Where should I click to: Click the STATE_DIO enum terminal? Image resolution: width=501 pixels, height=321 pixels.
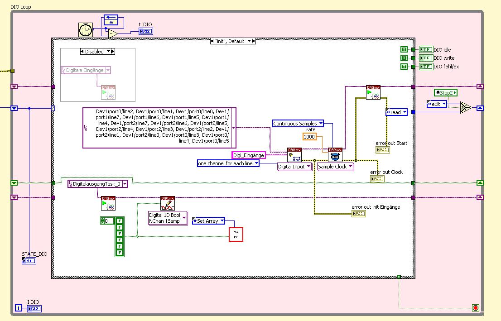click(x=29, y=261)
